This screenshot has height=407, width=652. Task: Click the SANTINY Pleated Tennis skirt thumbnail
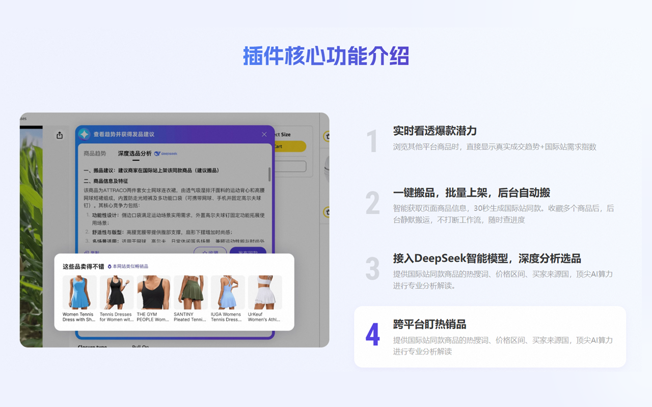point(190,292)
